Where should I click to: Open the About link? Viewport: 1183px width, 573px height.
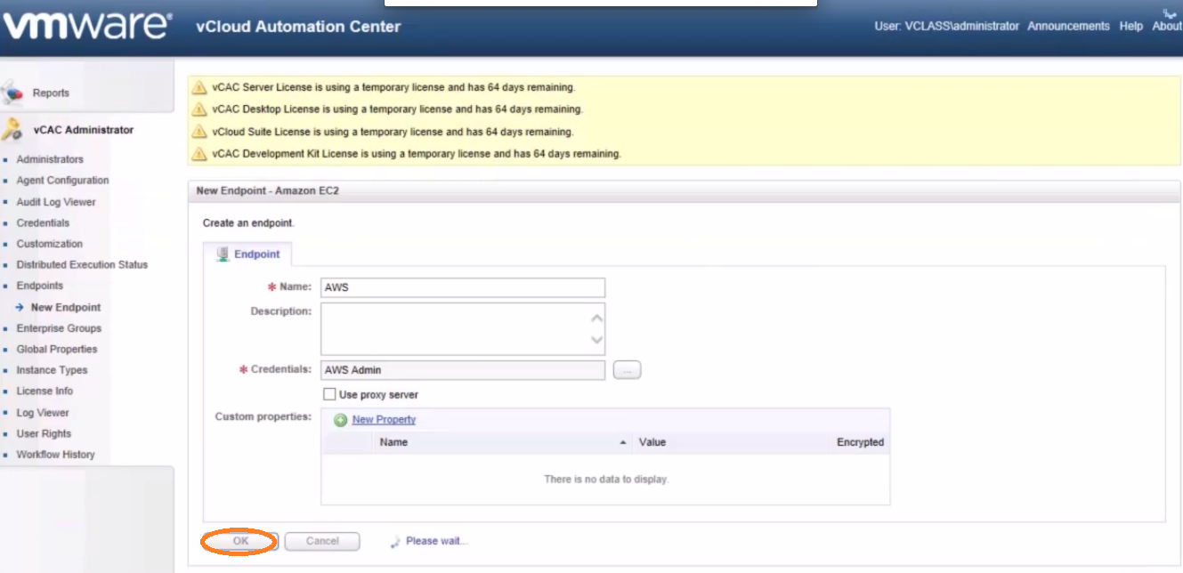coord(1167,27)
